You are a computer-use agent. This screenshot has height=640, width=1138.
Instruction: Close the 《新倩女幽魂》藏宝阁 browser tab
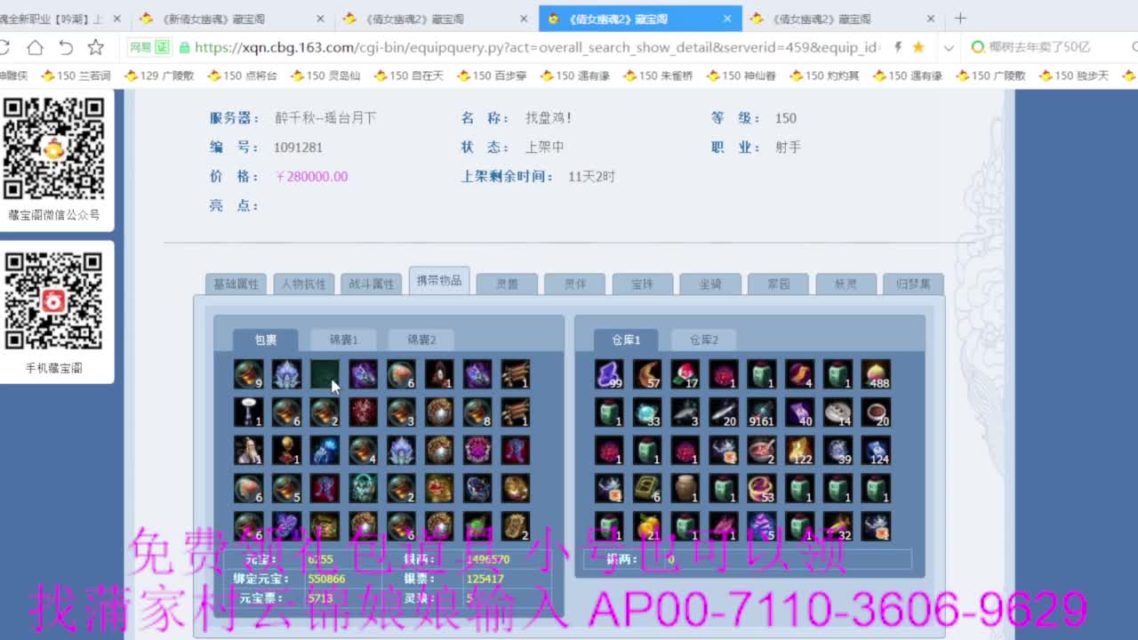(320, 18)
